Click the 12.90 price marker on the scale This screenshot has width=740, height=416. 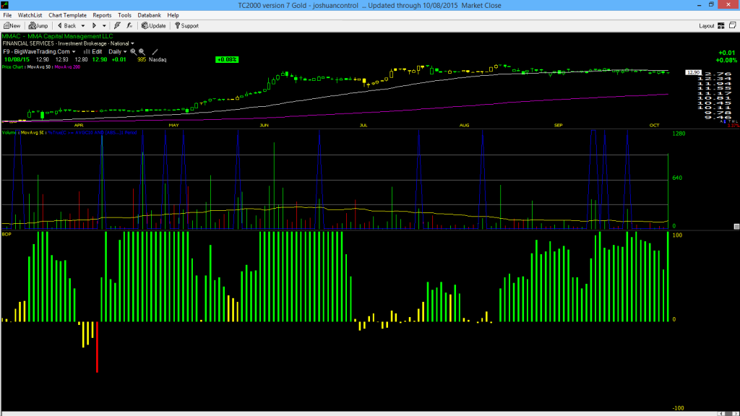tap(693, 73)
